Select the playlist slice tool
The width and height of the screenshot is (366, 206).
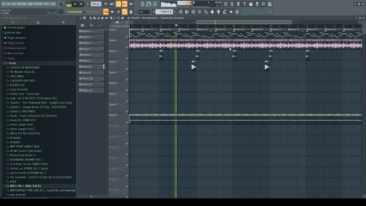point(110,18)
